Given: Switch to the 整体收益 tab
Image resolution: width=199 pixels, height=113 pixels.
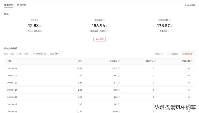Looking at the screenshot, I should (8, 5).
